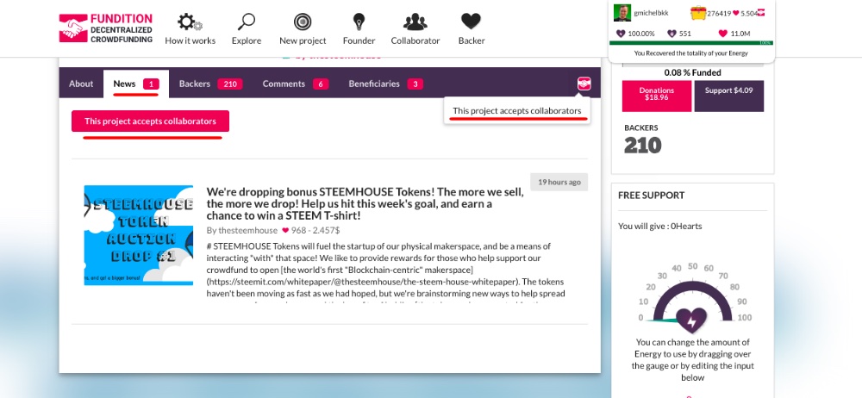Select the News tab
The image size is (862, 398).
click(136, 84)
